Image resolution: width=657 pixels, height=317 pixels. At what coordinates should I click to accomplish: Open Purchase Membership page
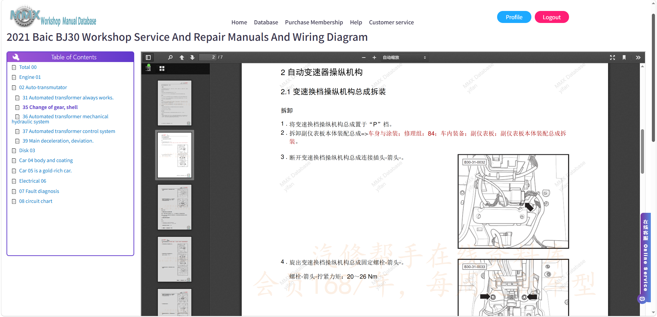pyautogui.click(x=314, y=22)
